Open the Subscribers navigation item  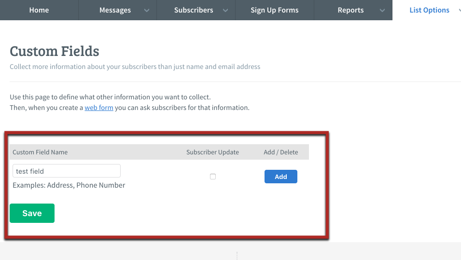[x=194, y=10]
